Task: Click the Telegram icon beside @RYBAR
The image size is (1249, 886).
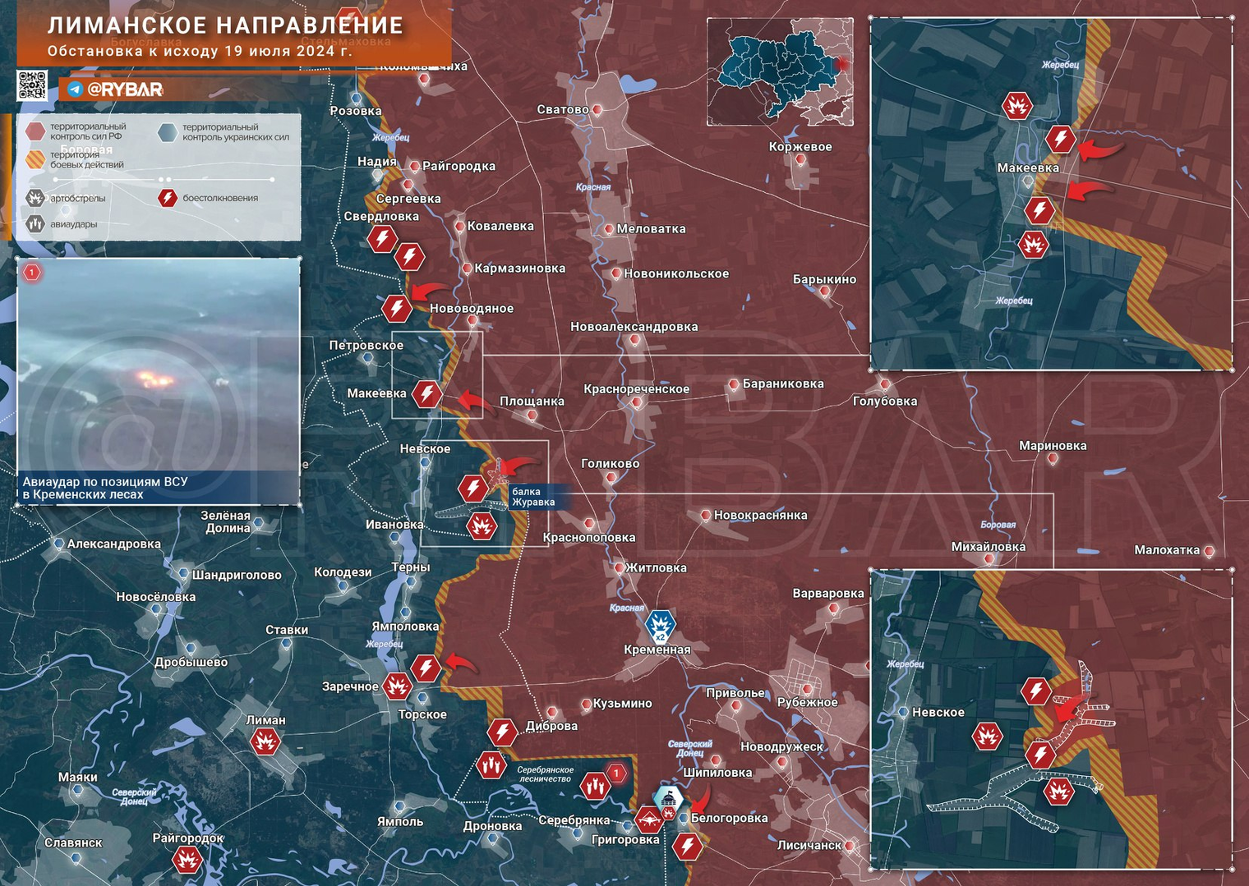Action: 76,90
